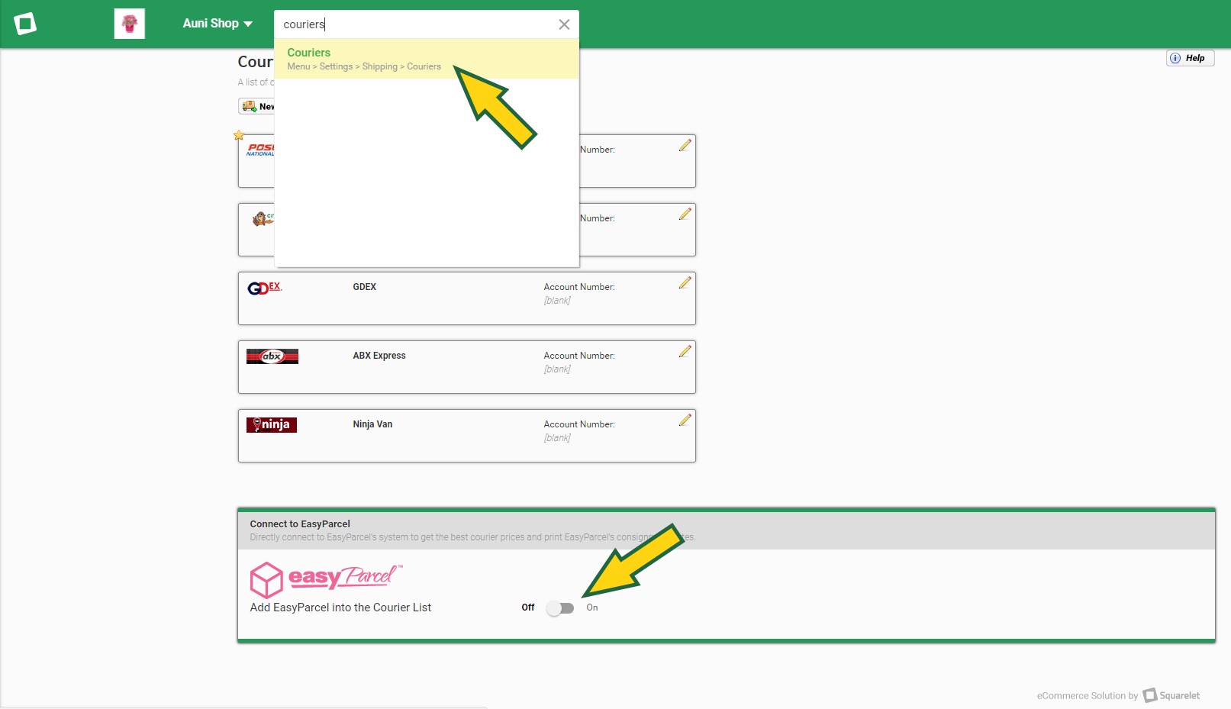Viewport: 1231px width, 709px height.
Task: Click the GDEX logo
Action: 265,288
